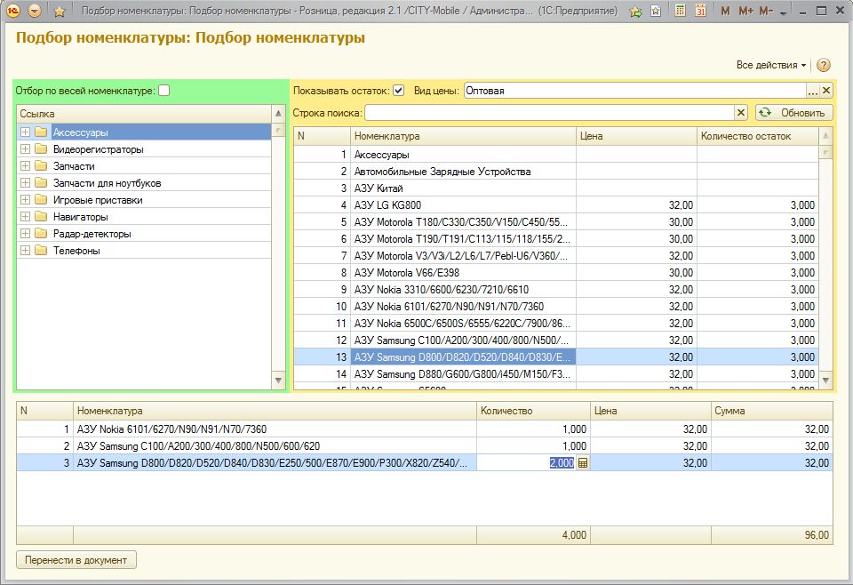Select Видеорегистраторы folder icon
This screenshot has height=585, width=853.
pyautogui.click(x=41, y=148)
